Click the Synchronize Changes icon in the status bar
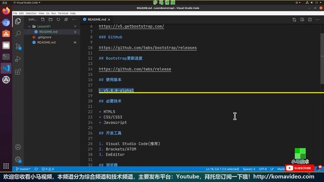This screenshot has height=182, width=324. point(36,169)
